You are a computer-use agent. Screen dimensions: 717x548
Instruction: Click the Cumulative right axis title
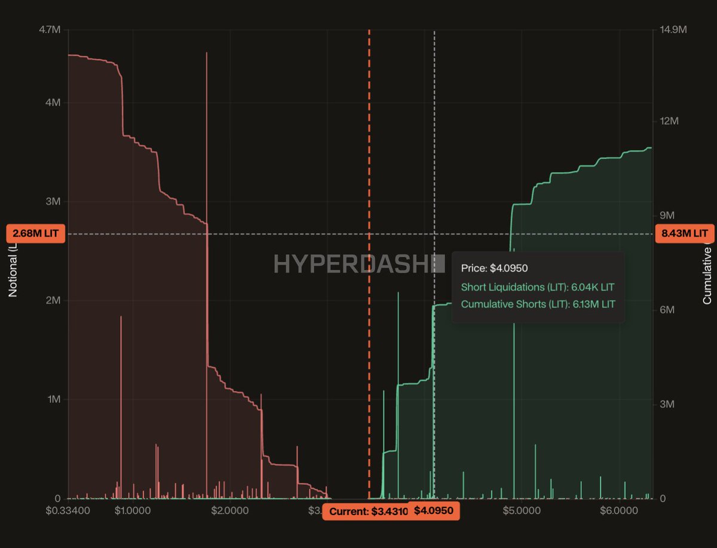coord(707,275)
